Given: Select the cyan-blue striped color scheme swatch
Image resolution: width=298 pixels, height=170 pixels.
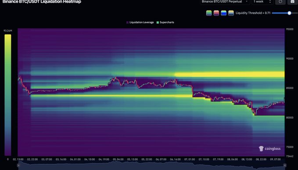Looking at the screenshot, I should 224,13.
